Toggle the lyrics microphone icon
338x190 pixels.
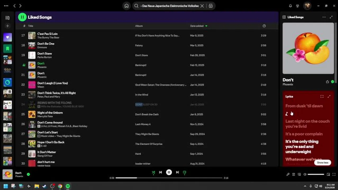(288, 174)
